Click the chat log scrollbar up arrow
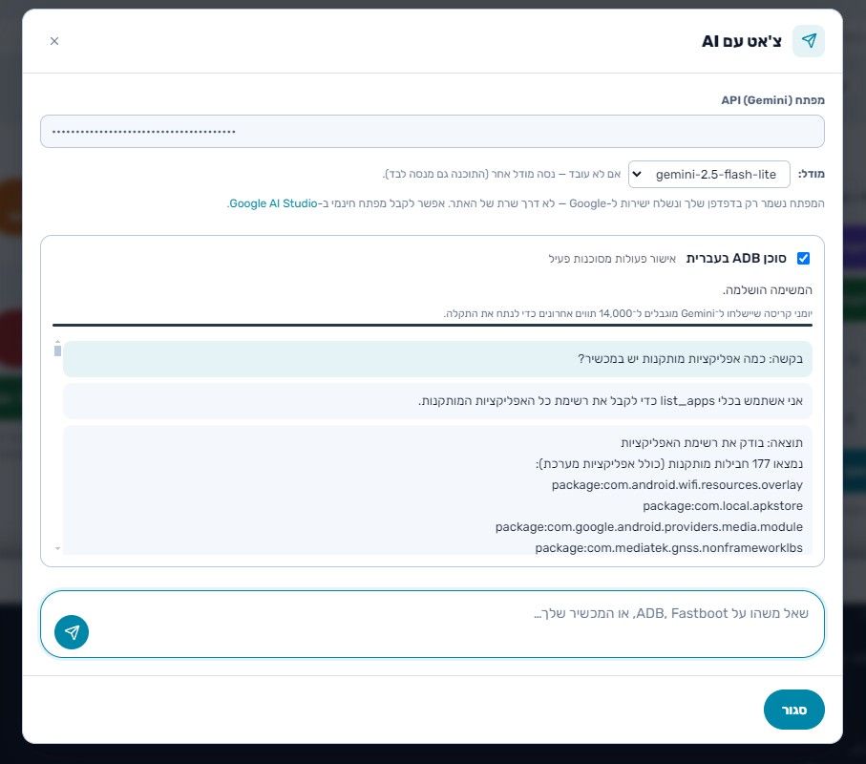This screenshot has height=764, width=866. 57,343
